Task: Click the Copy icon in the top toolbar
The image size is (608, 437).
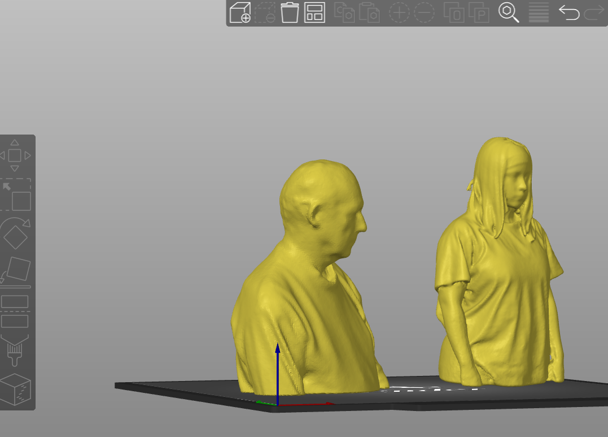Action: point(344,12)
